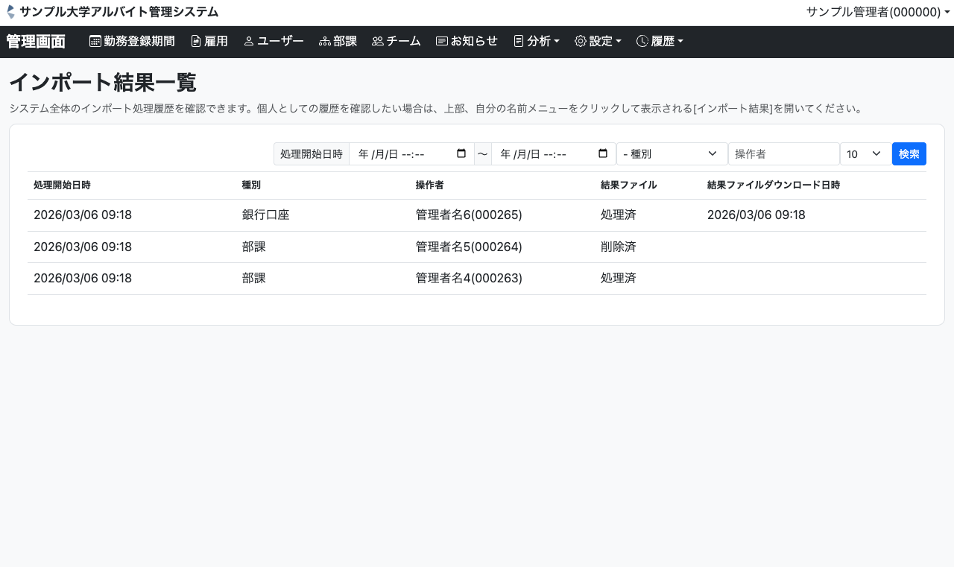Focus the 操作者 text input field
Image resolution: width=954 pixels, height=567 pixels.
(783, 154)
